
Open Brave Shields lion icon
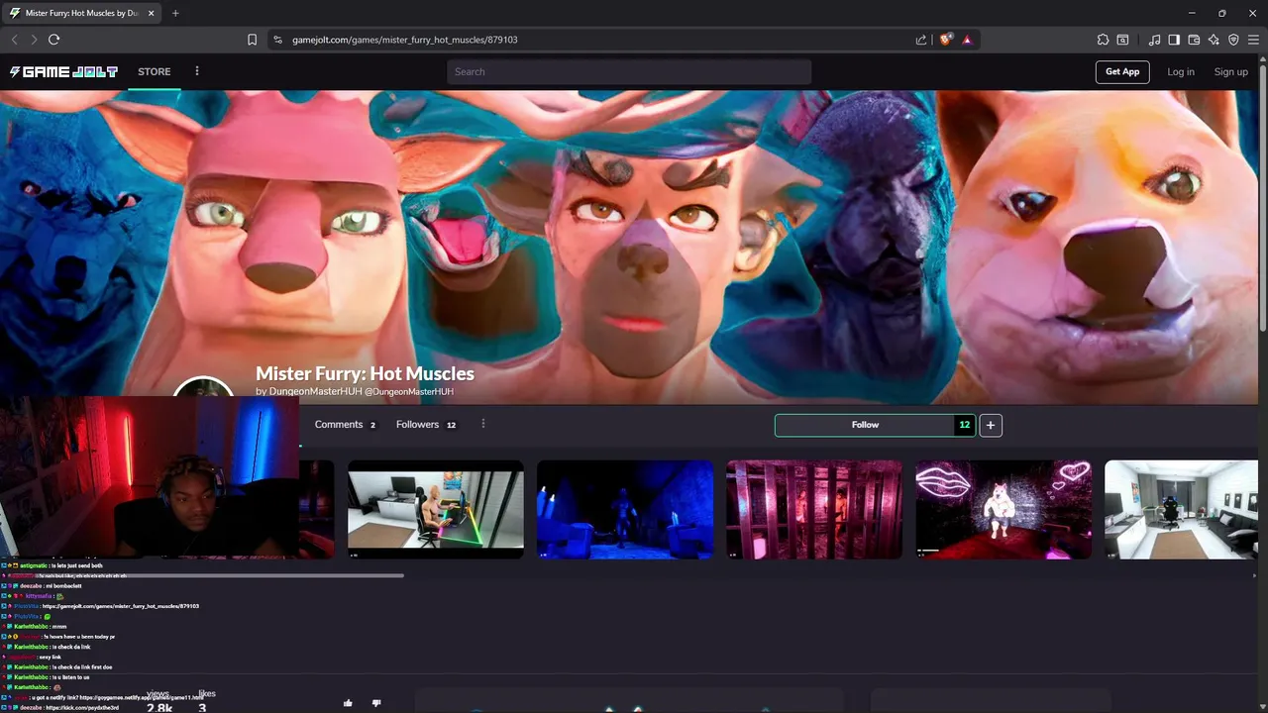tap(946, 40)
